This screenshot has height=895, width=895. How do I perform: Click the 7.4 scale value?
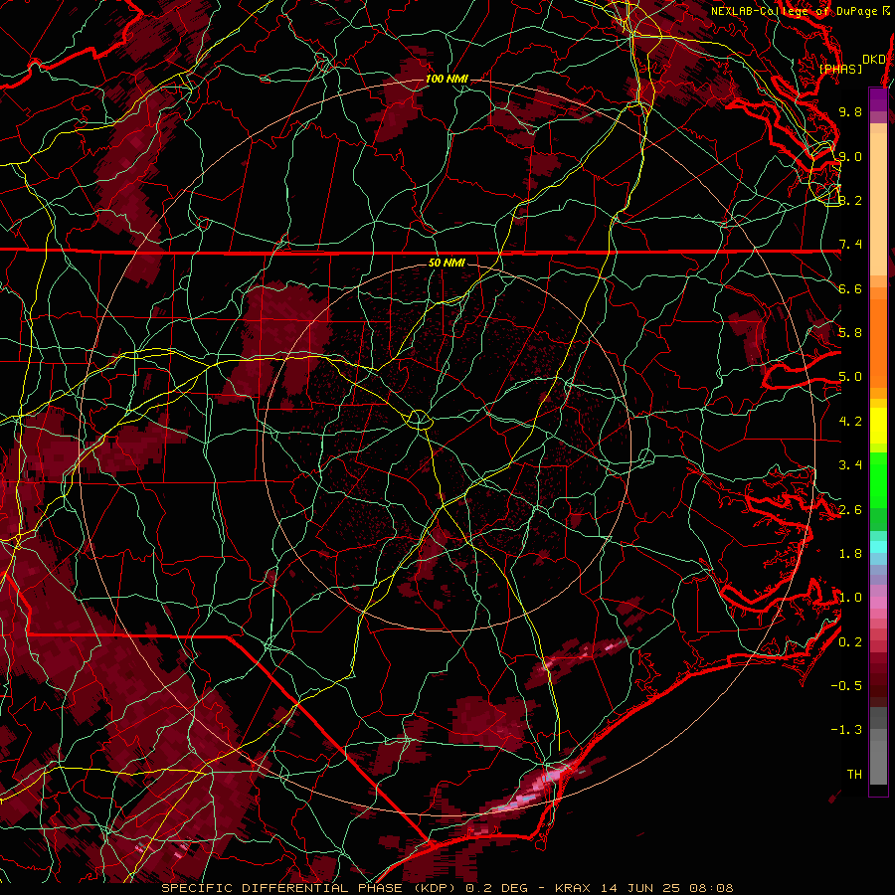coord(850,245)
